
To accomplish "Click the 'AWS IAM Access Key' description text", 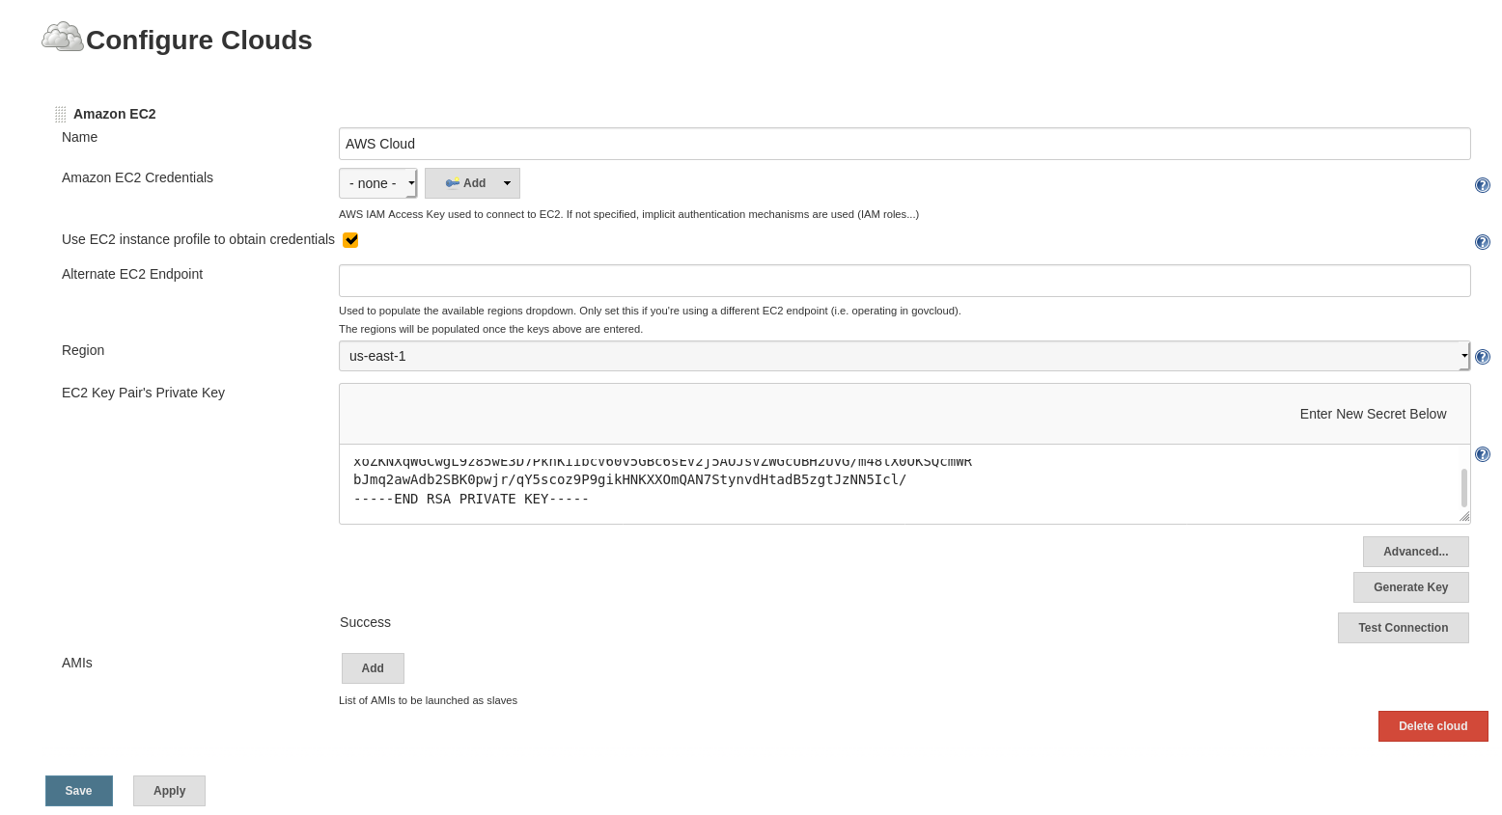I will [628, 214].
